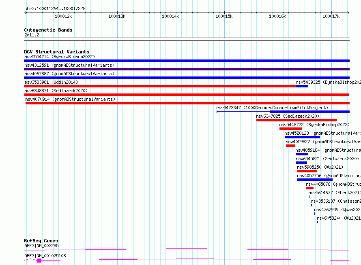Select the blue bar under nsv5554214
This screenshot has width=361, height=265.
187,61
